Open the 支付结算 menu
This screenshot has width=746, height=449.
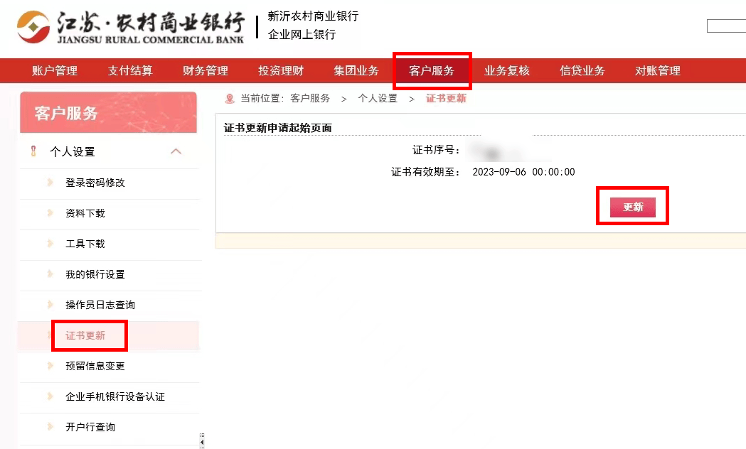point(129,70)
